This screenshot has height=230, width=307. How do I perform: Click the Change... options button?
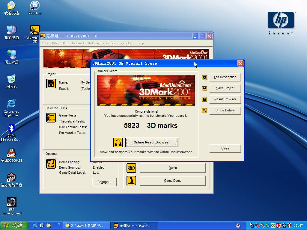pos(104,182)
